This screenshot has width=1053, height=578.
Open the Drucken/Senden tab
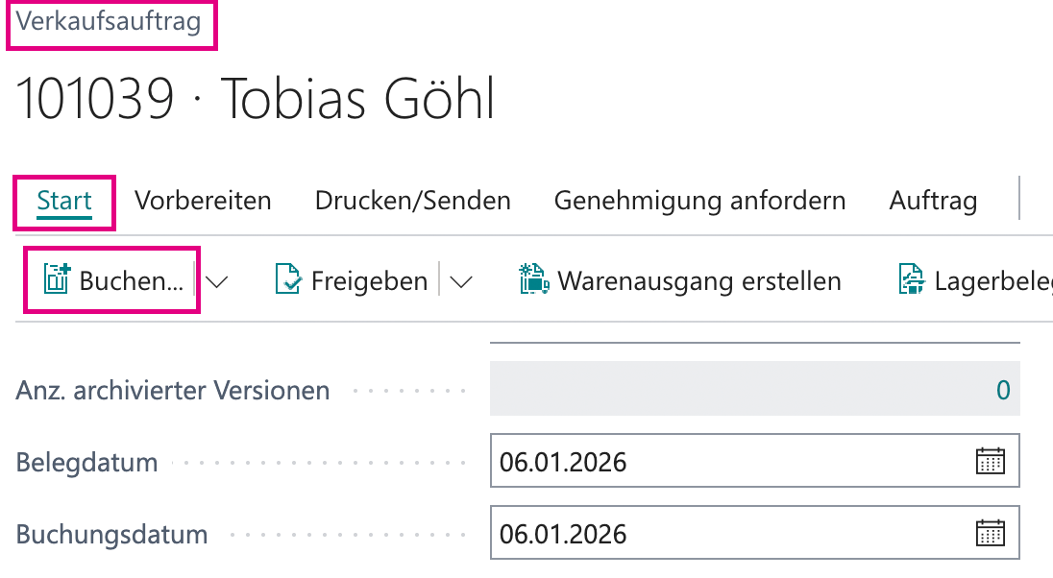click(x=413, y=201)
